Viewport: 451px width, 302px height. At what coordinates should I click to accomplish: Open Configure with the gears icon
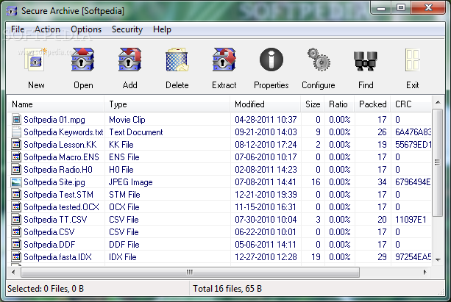tap(319, 60)
